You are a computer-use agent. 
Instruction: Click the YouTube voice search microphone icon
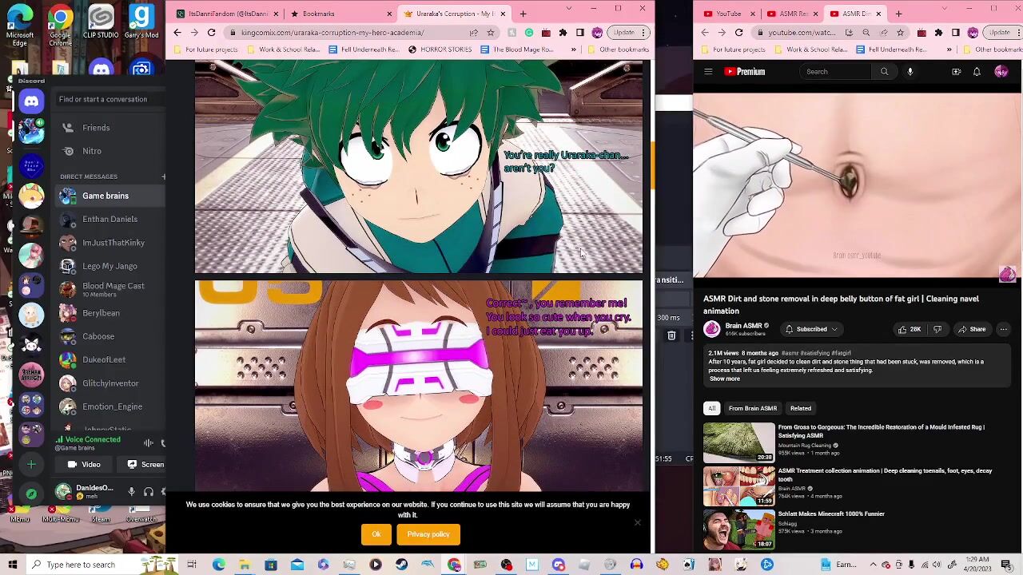point(910,72)
